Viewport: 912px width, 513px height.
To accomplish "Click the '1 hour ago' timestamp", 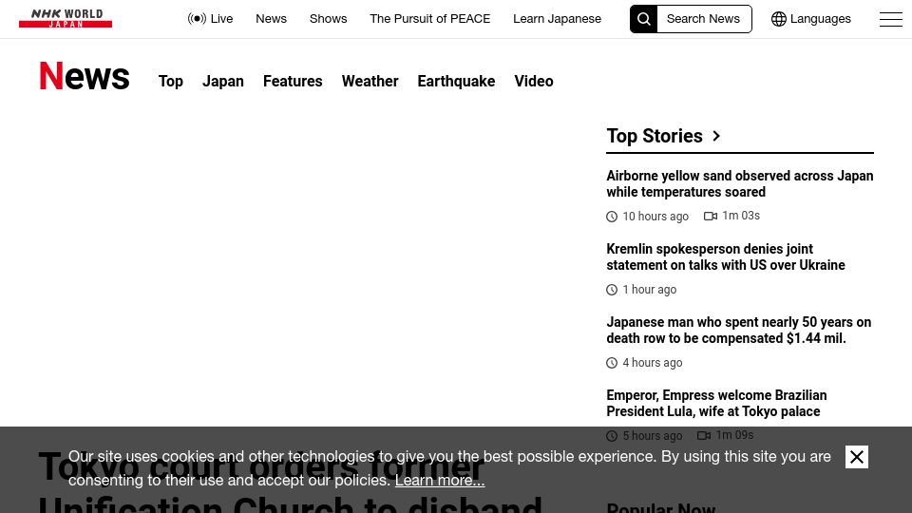I will coord(650,290).
